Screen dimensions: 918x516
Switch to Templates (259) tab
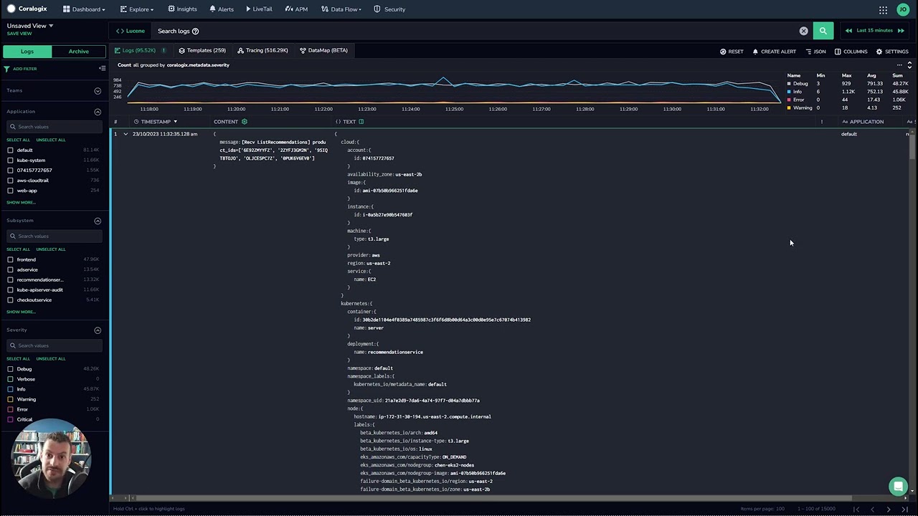[x=202, y=50]
